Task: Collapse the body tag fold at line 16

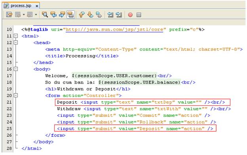Action: coord(15,69)
